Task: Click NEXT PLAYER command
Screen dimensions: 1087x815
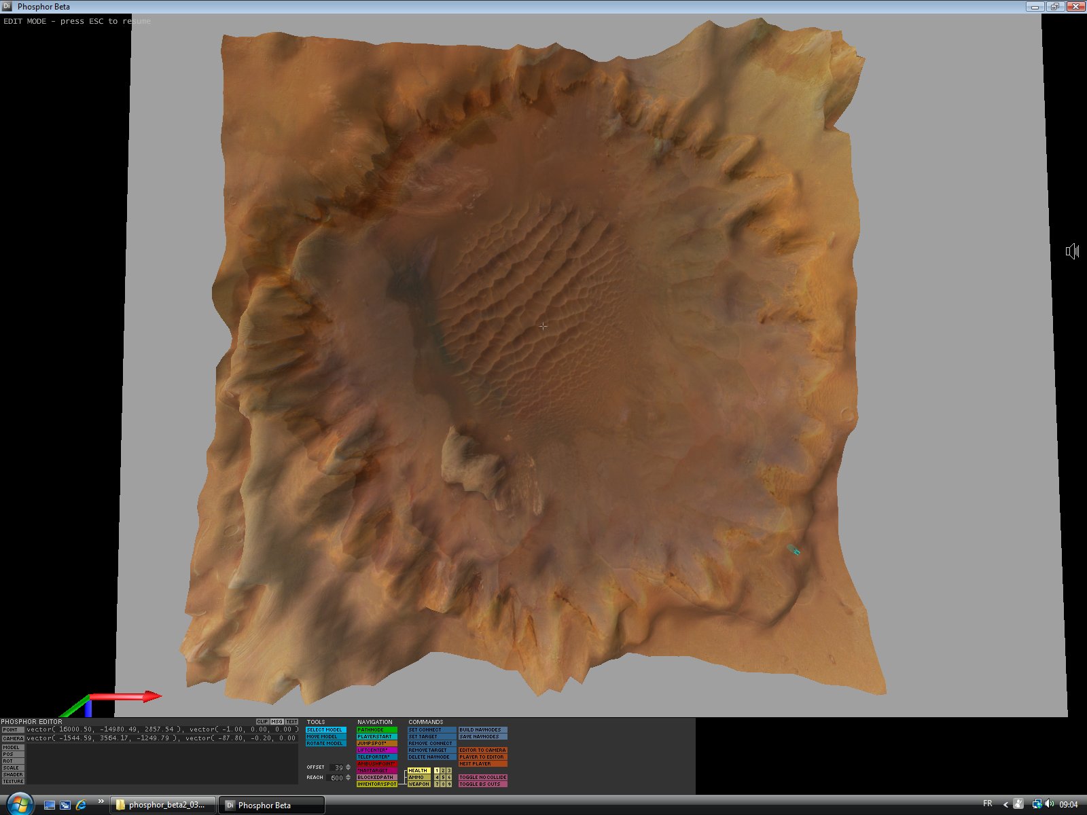Action: click(483, 763)
